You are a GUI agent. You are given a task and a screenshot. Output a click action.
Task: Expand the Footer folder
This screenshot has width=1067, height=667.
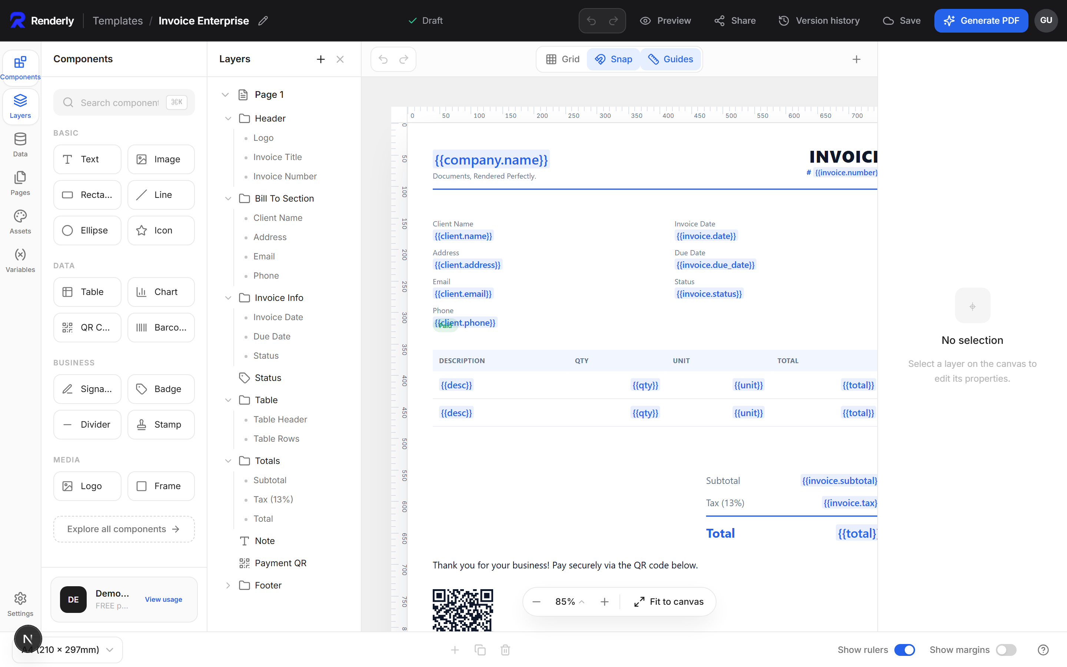point(228,585)
